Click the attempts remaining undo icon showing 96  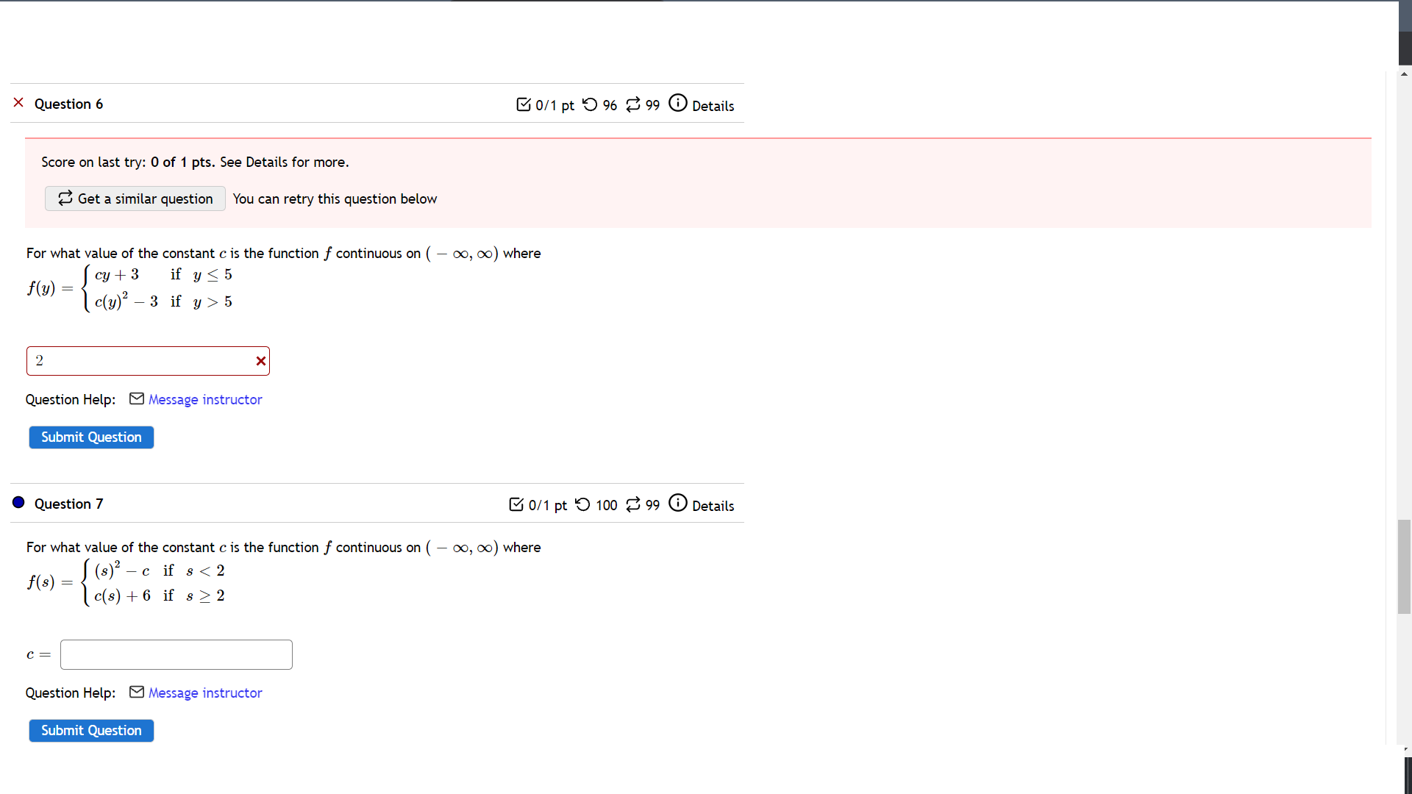[x=590, y=105]
